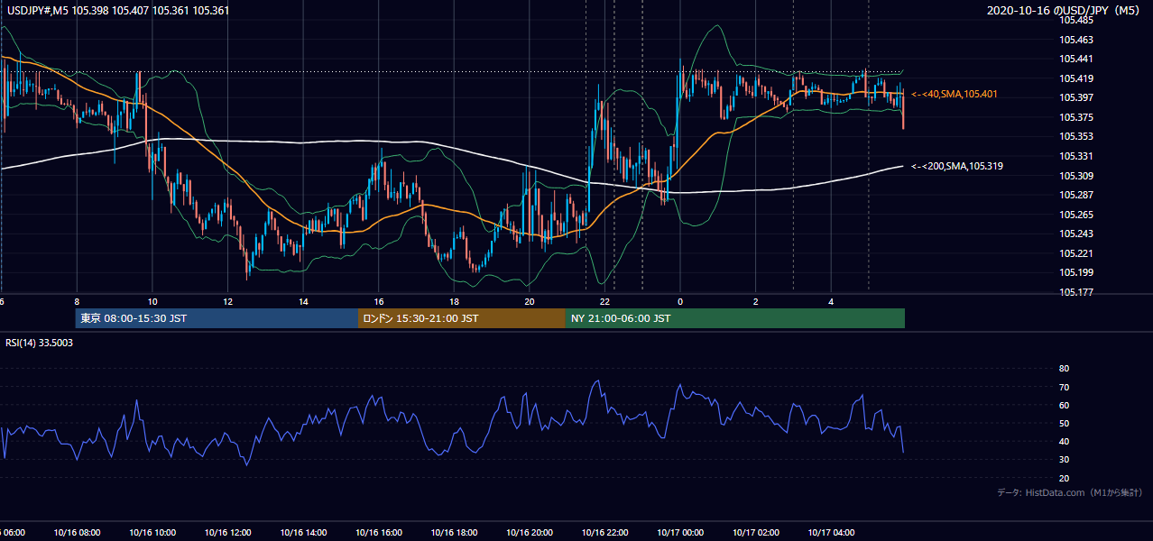The width and height of the screenshot is (1153, 541).
Task: Click hour label 22 under the price chart
Action: click(605, 302)
